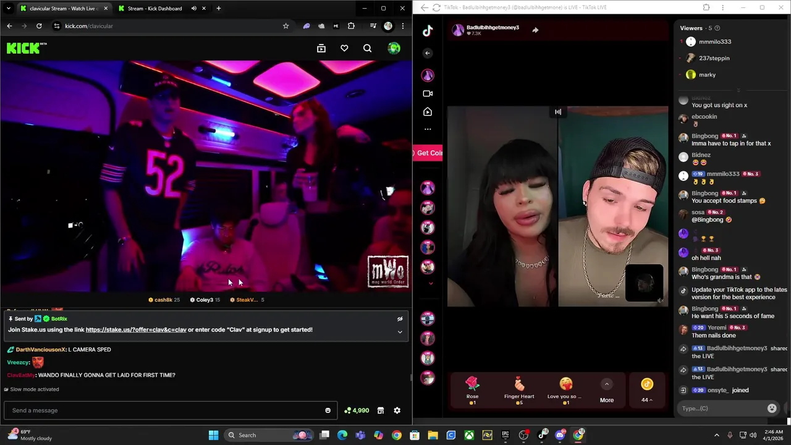Open Kick search magnifier icon
This screenshot has height=445, width=791.
tap(368, 48)
